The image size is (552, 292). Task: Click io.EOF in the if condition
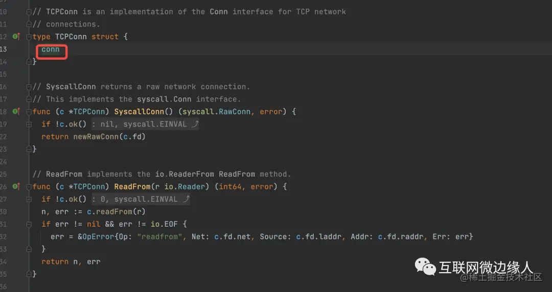click(164, 224)
